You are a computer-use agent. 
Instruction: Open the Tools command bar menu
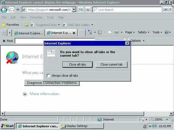point(157,32)
